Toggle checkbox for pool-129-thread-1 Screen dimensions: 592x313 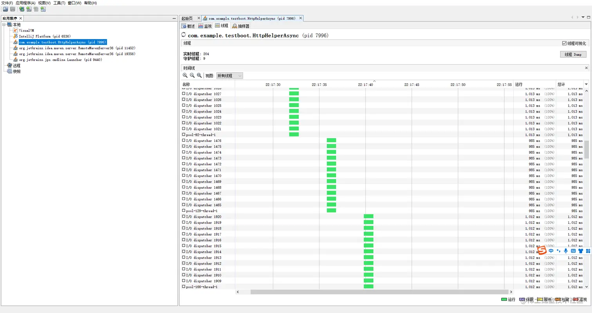(184, 211)
